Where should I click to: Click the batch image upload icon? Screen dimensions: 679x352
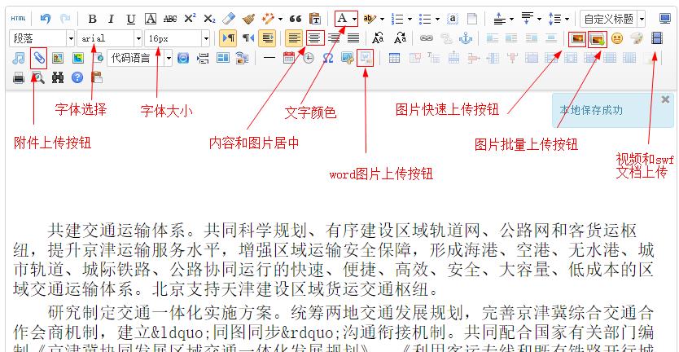coord(597,38)
